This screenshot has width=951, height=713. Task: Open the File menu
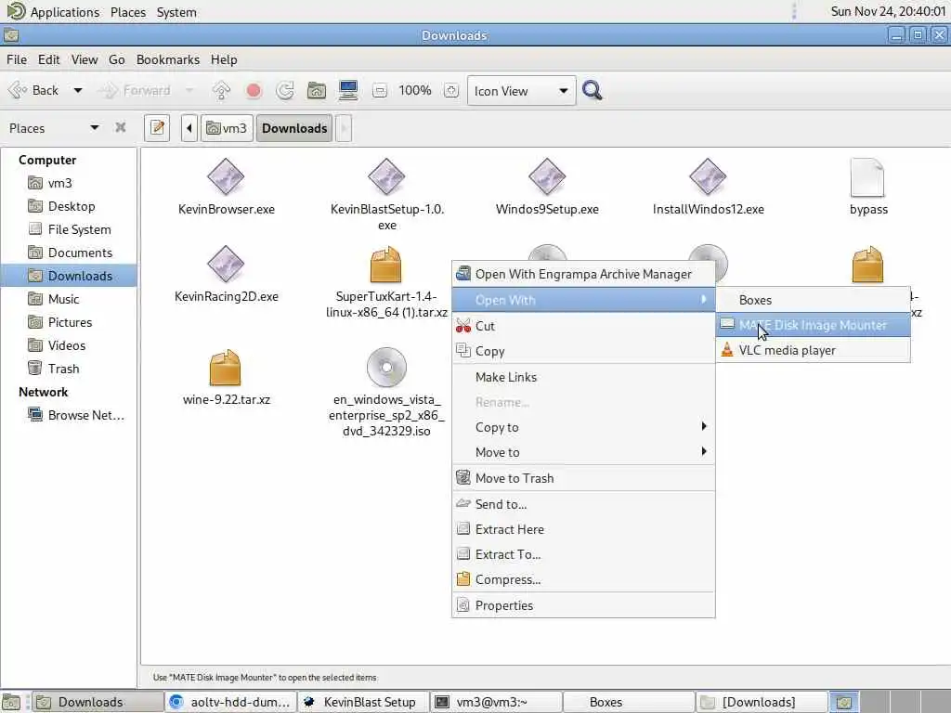[x=17, y=59]
